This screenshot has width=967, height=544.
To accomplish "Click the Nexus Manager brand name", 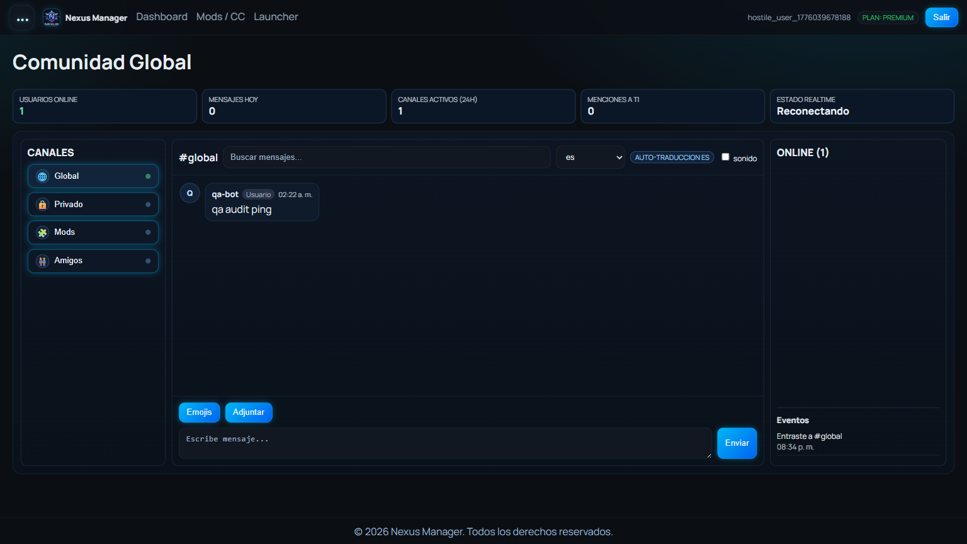I will (x=96, y=18).
